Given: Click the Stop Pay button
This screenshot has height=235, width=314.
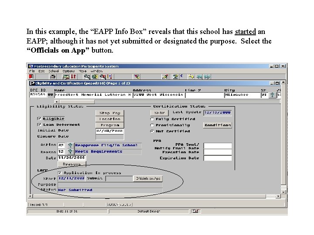Looking at the screenshot, I should click(110, 113).
